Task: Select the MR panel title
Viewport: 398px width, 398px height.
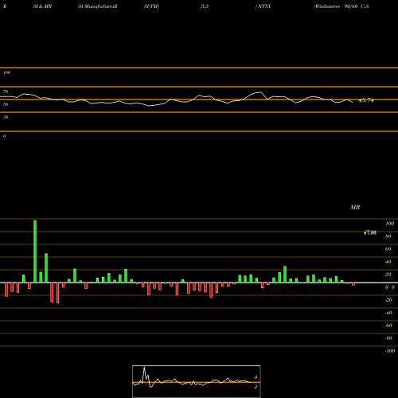Action: [355, 207]
